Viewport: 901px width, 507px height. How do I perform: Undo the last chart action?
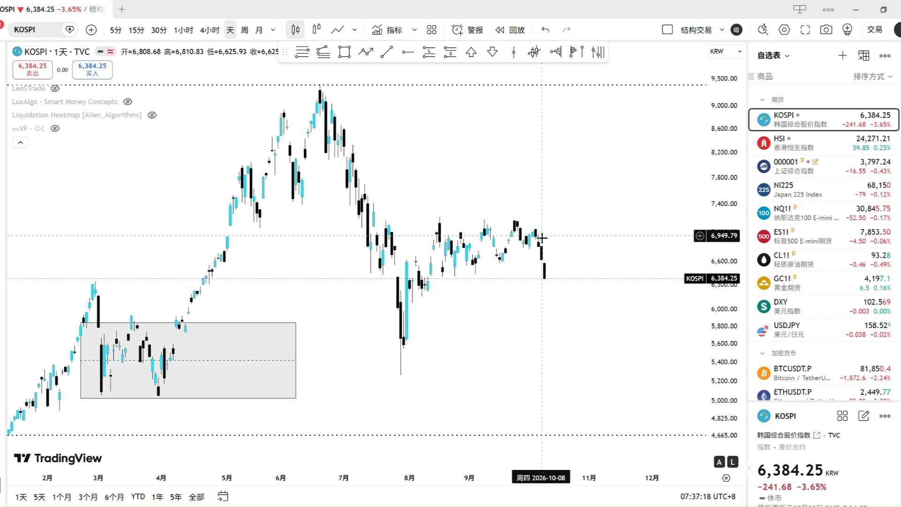tap(545, 30)
